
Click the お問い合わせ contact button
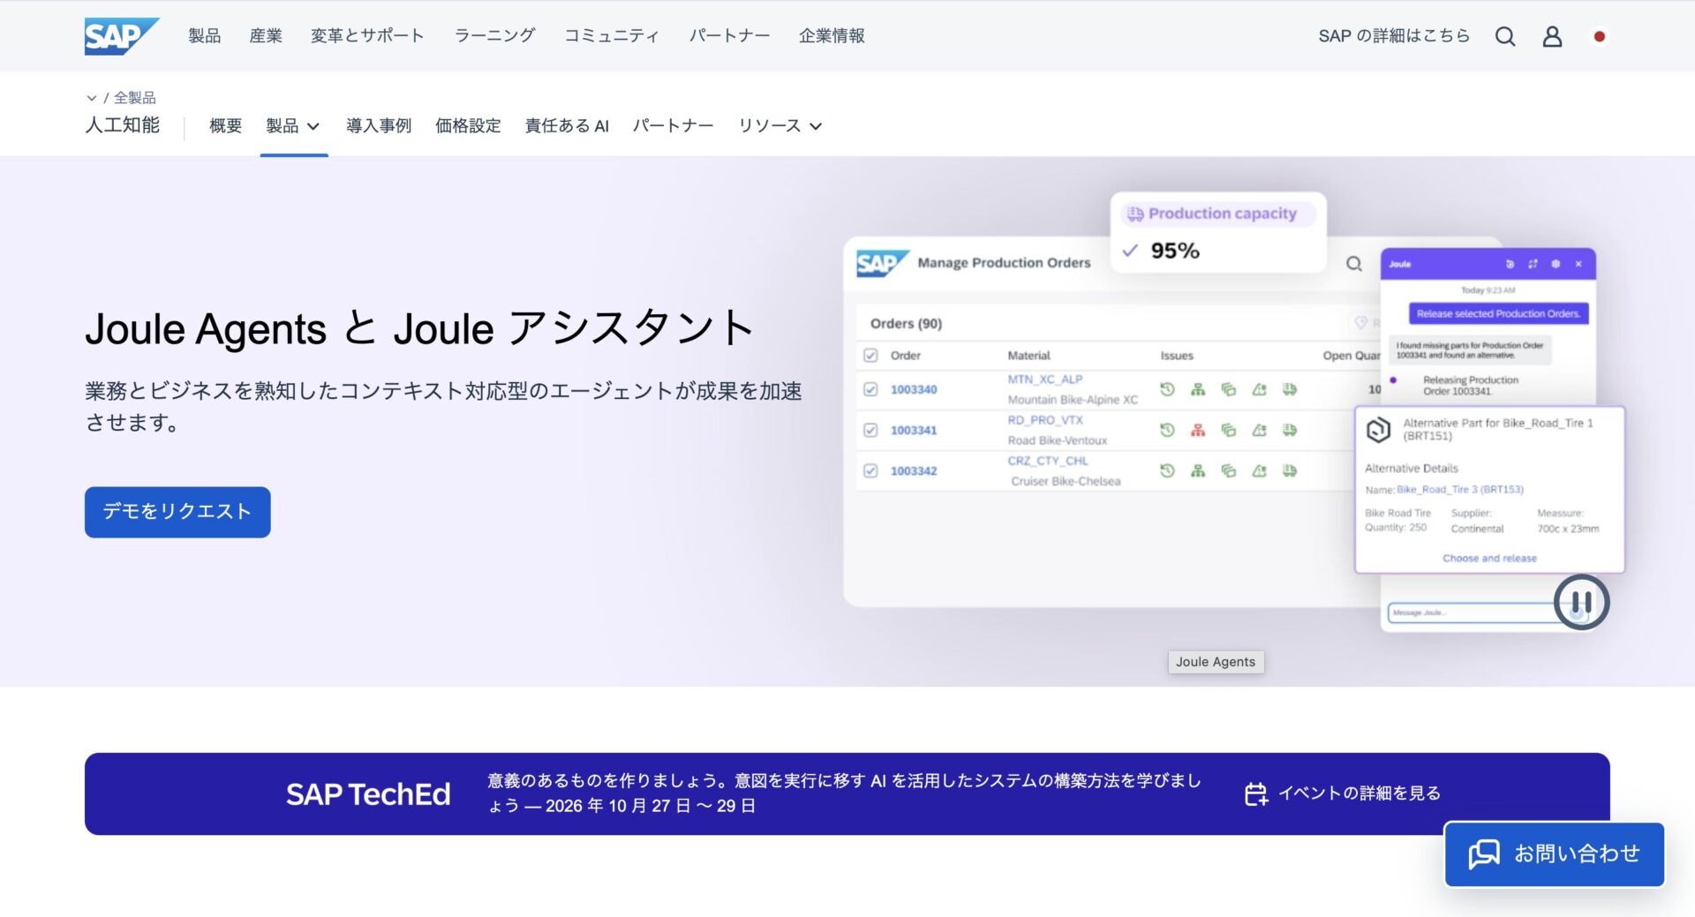pos(1555,854)
